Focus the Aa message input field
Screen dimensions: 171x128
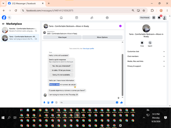point(88,102)
